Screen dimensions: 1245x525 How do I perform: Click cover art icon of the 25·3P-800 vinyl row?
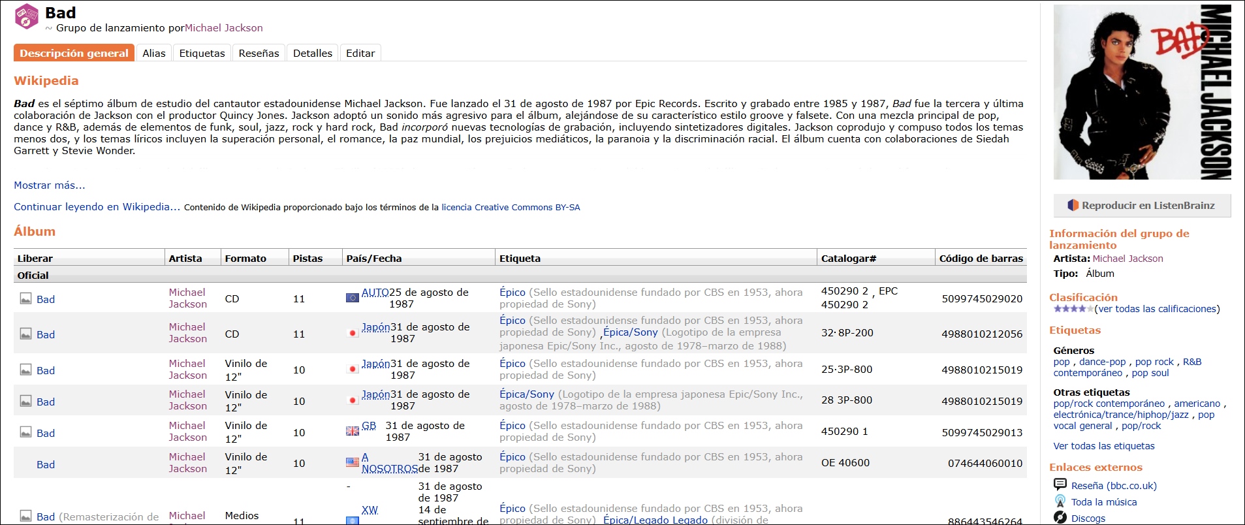point(25,370)
